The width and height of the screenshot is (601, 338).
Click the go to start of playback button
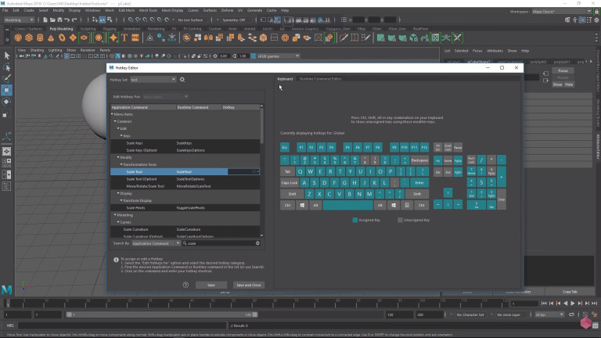coord(544,303)
